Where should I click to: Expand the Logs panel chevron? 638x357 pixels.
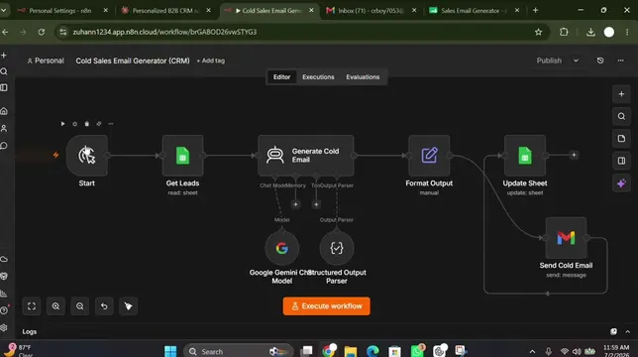pyautogui.click(x=627, y=332)
